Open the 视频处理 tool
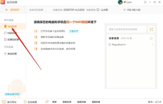 (x=67, y=102)
